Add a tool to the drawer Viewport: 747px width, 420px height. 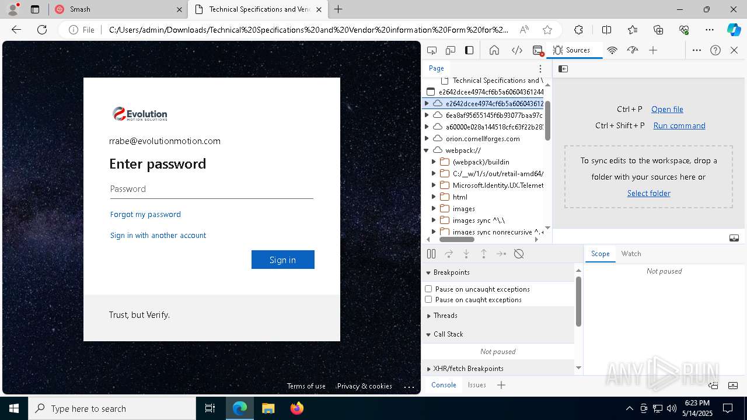click(x=501, y=385)
